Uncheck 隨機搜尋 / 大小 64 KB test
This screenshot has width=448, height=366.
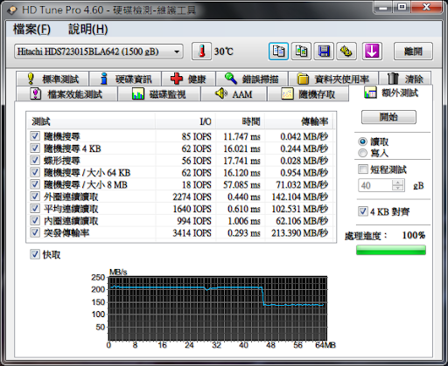pos(35,172)
